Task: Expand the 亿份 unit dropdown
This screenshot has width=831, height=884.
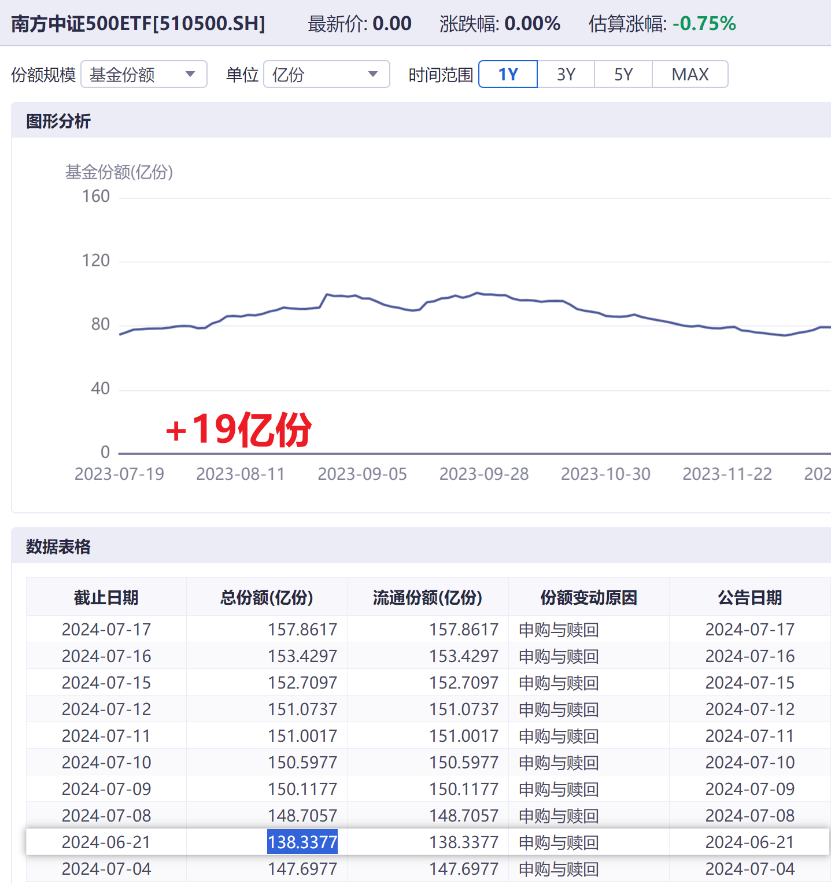Action: [326, 75]
